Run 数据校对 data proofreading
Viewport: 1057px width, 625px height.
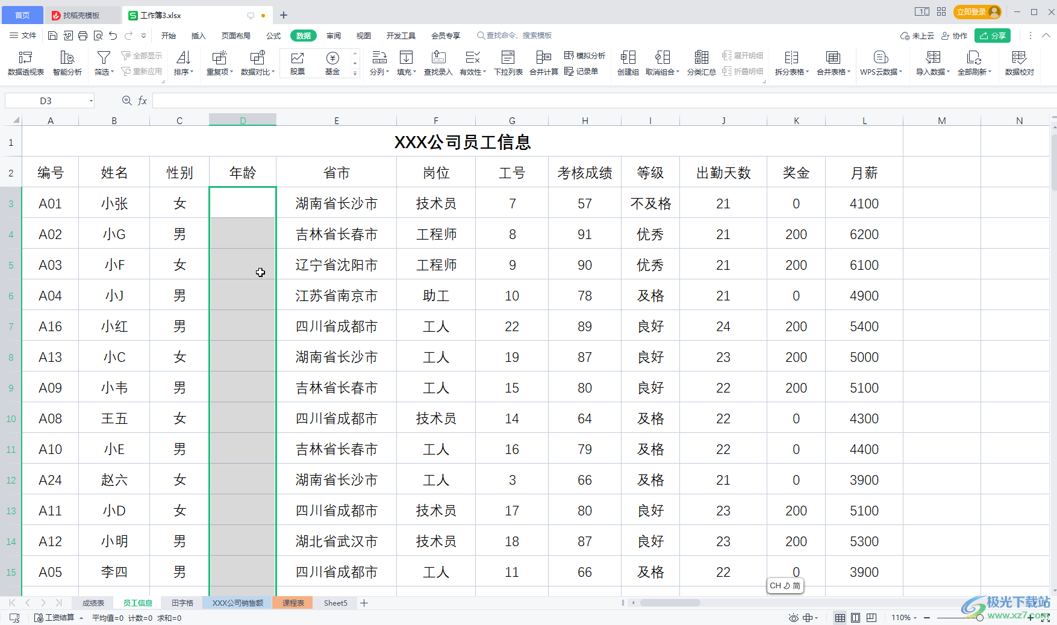(x=1019, y=63)
